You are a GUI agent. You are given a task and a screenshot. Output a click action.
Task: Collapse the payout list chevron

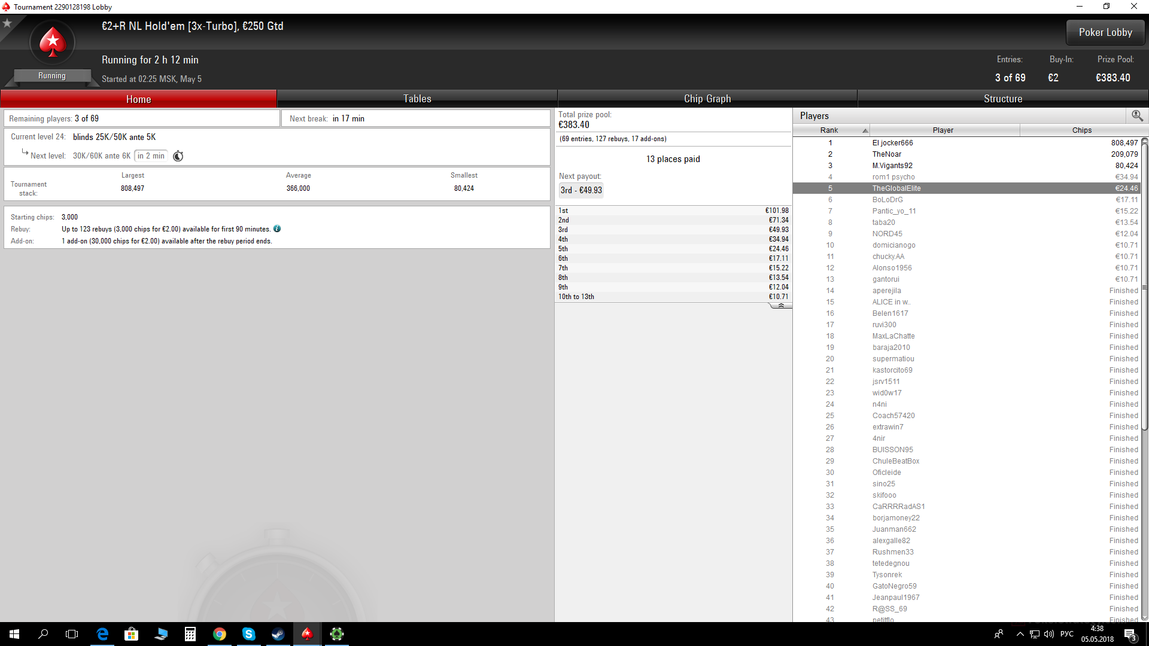click(780, 306)
